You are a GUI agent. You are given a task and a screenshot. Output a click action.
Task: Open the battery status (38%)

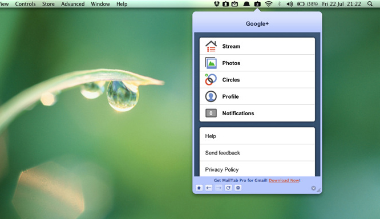308,4
